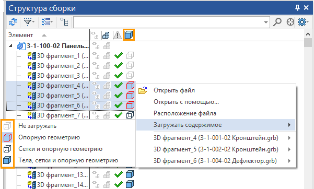Toggle visibility icon for 3D фрагмент_7
314x189 pixels.
click(95, 115)
